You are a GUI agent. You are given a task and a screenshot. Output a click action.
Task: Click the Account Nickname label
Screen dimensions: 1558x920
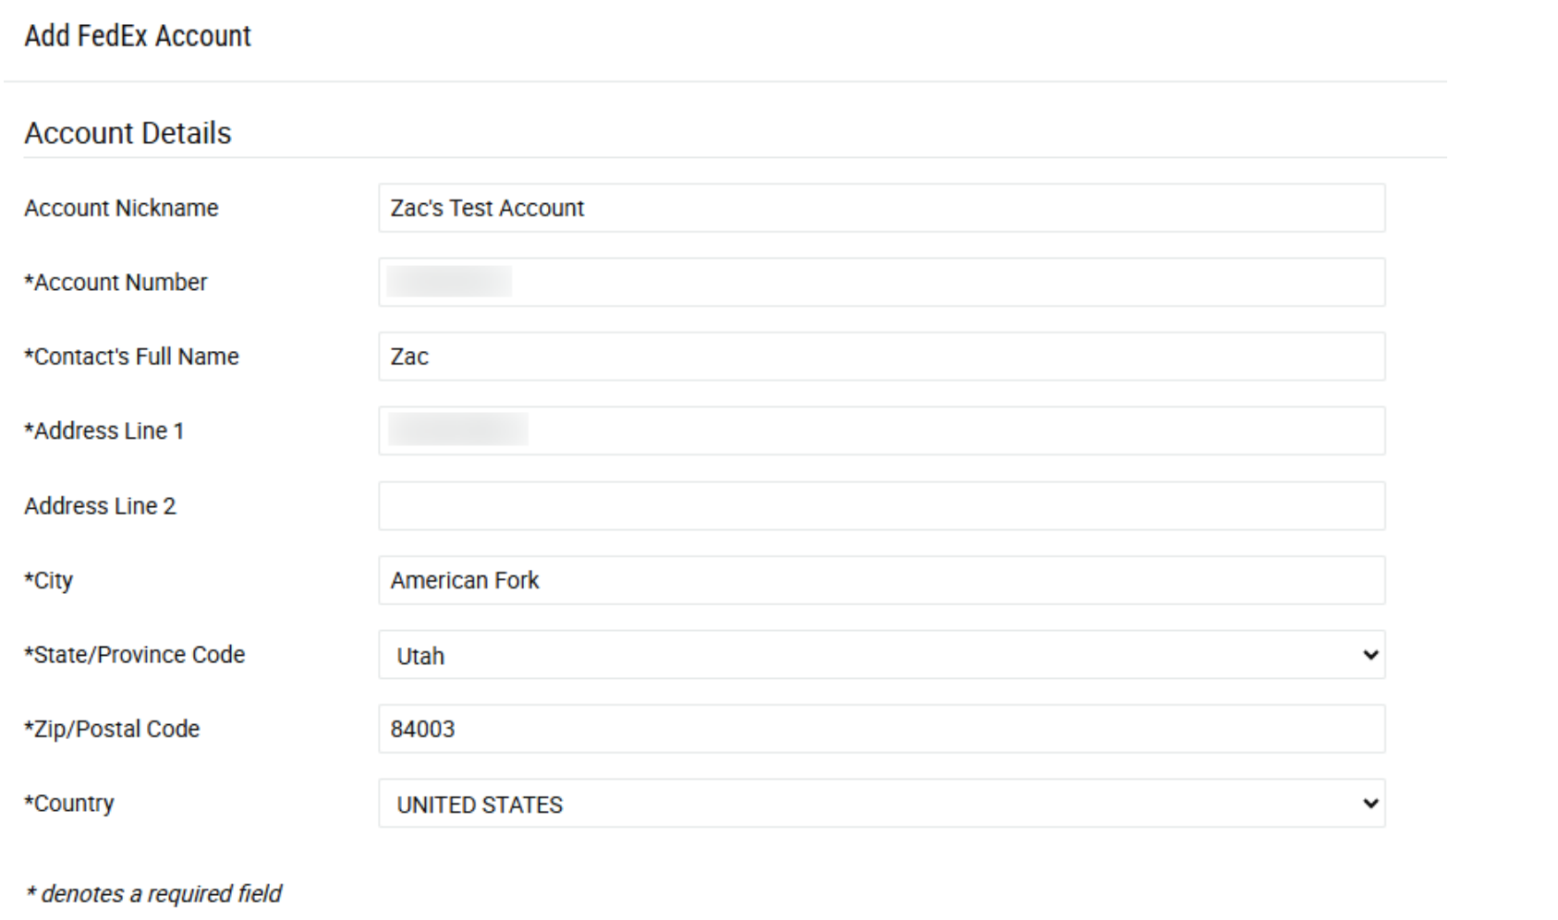click(x=121, y=208)
